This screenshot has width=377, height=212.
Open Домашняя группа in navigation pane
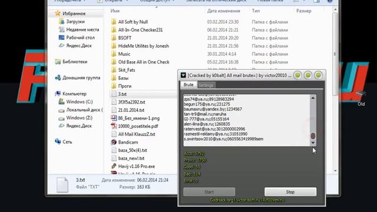point(81,78)
